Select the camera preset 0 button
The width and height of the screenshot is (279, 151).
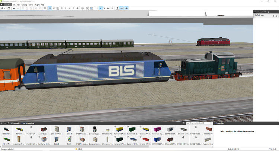click(65, 8)
